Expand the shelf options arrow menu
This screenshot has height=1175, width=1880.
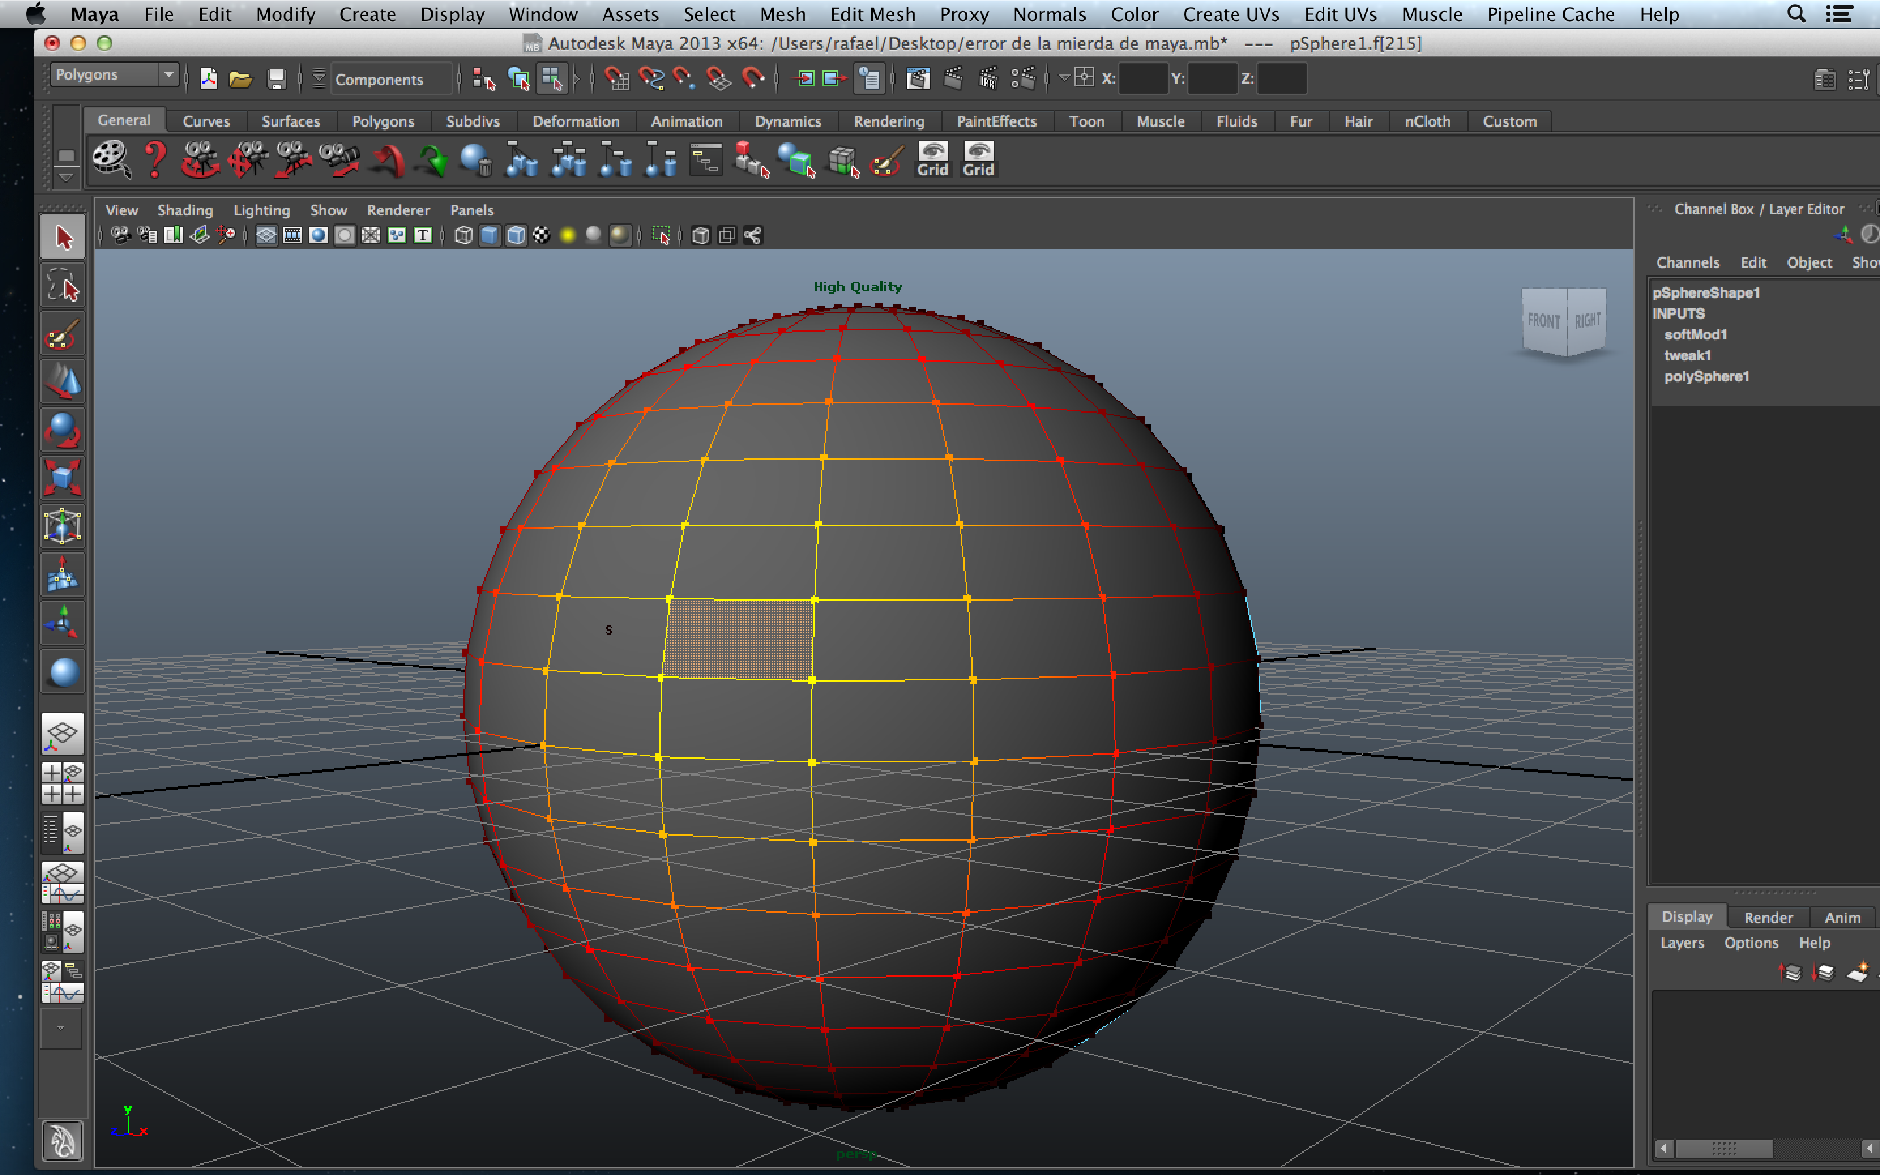[x=67, y=178]
